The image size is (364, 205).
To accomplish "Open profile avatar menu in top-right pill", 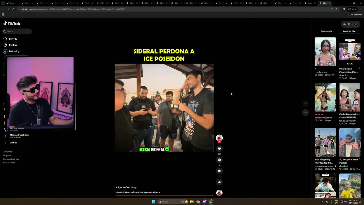I will 356,24.
